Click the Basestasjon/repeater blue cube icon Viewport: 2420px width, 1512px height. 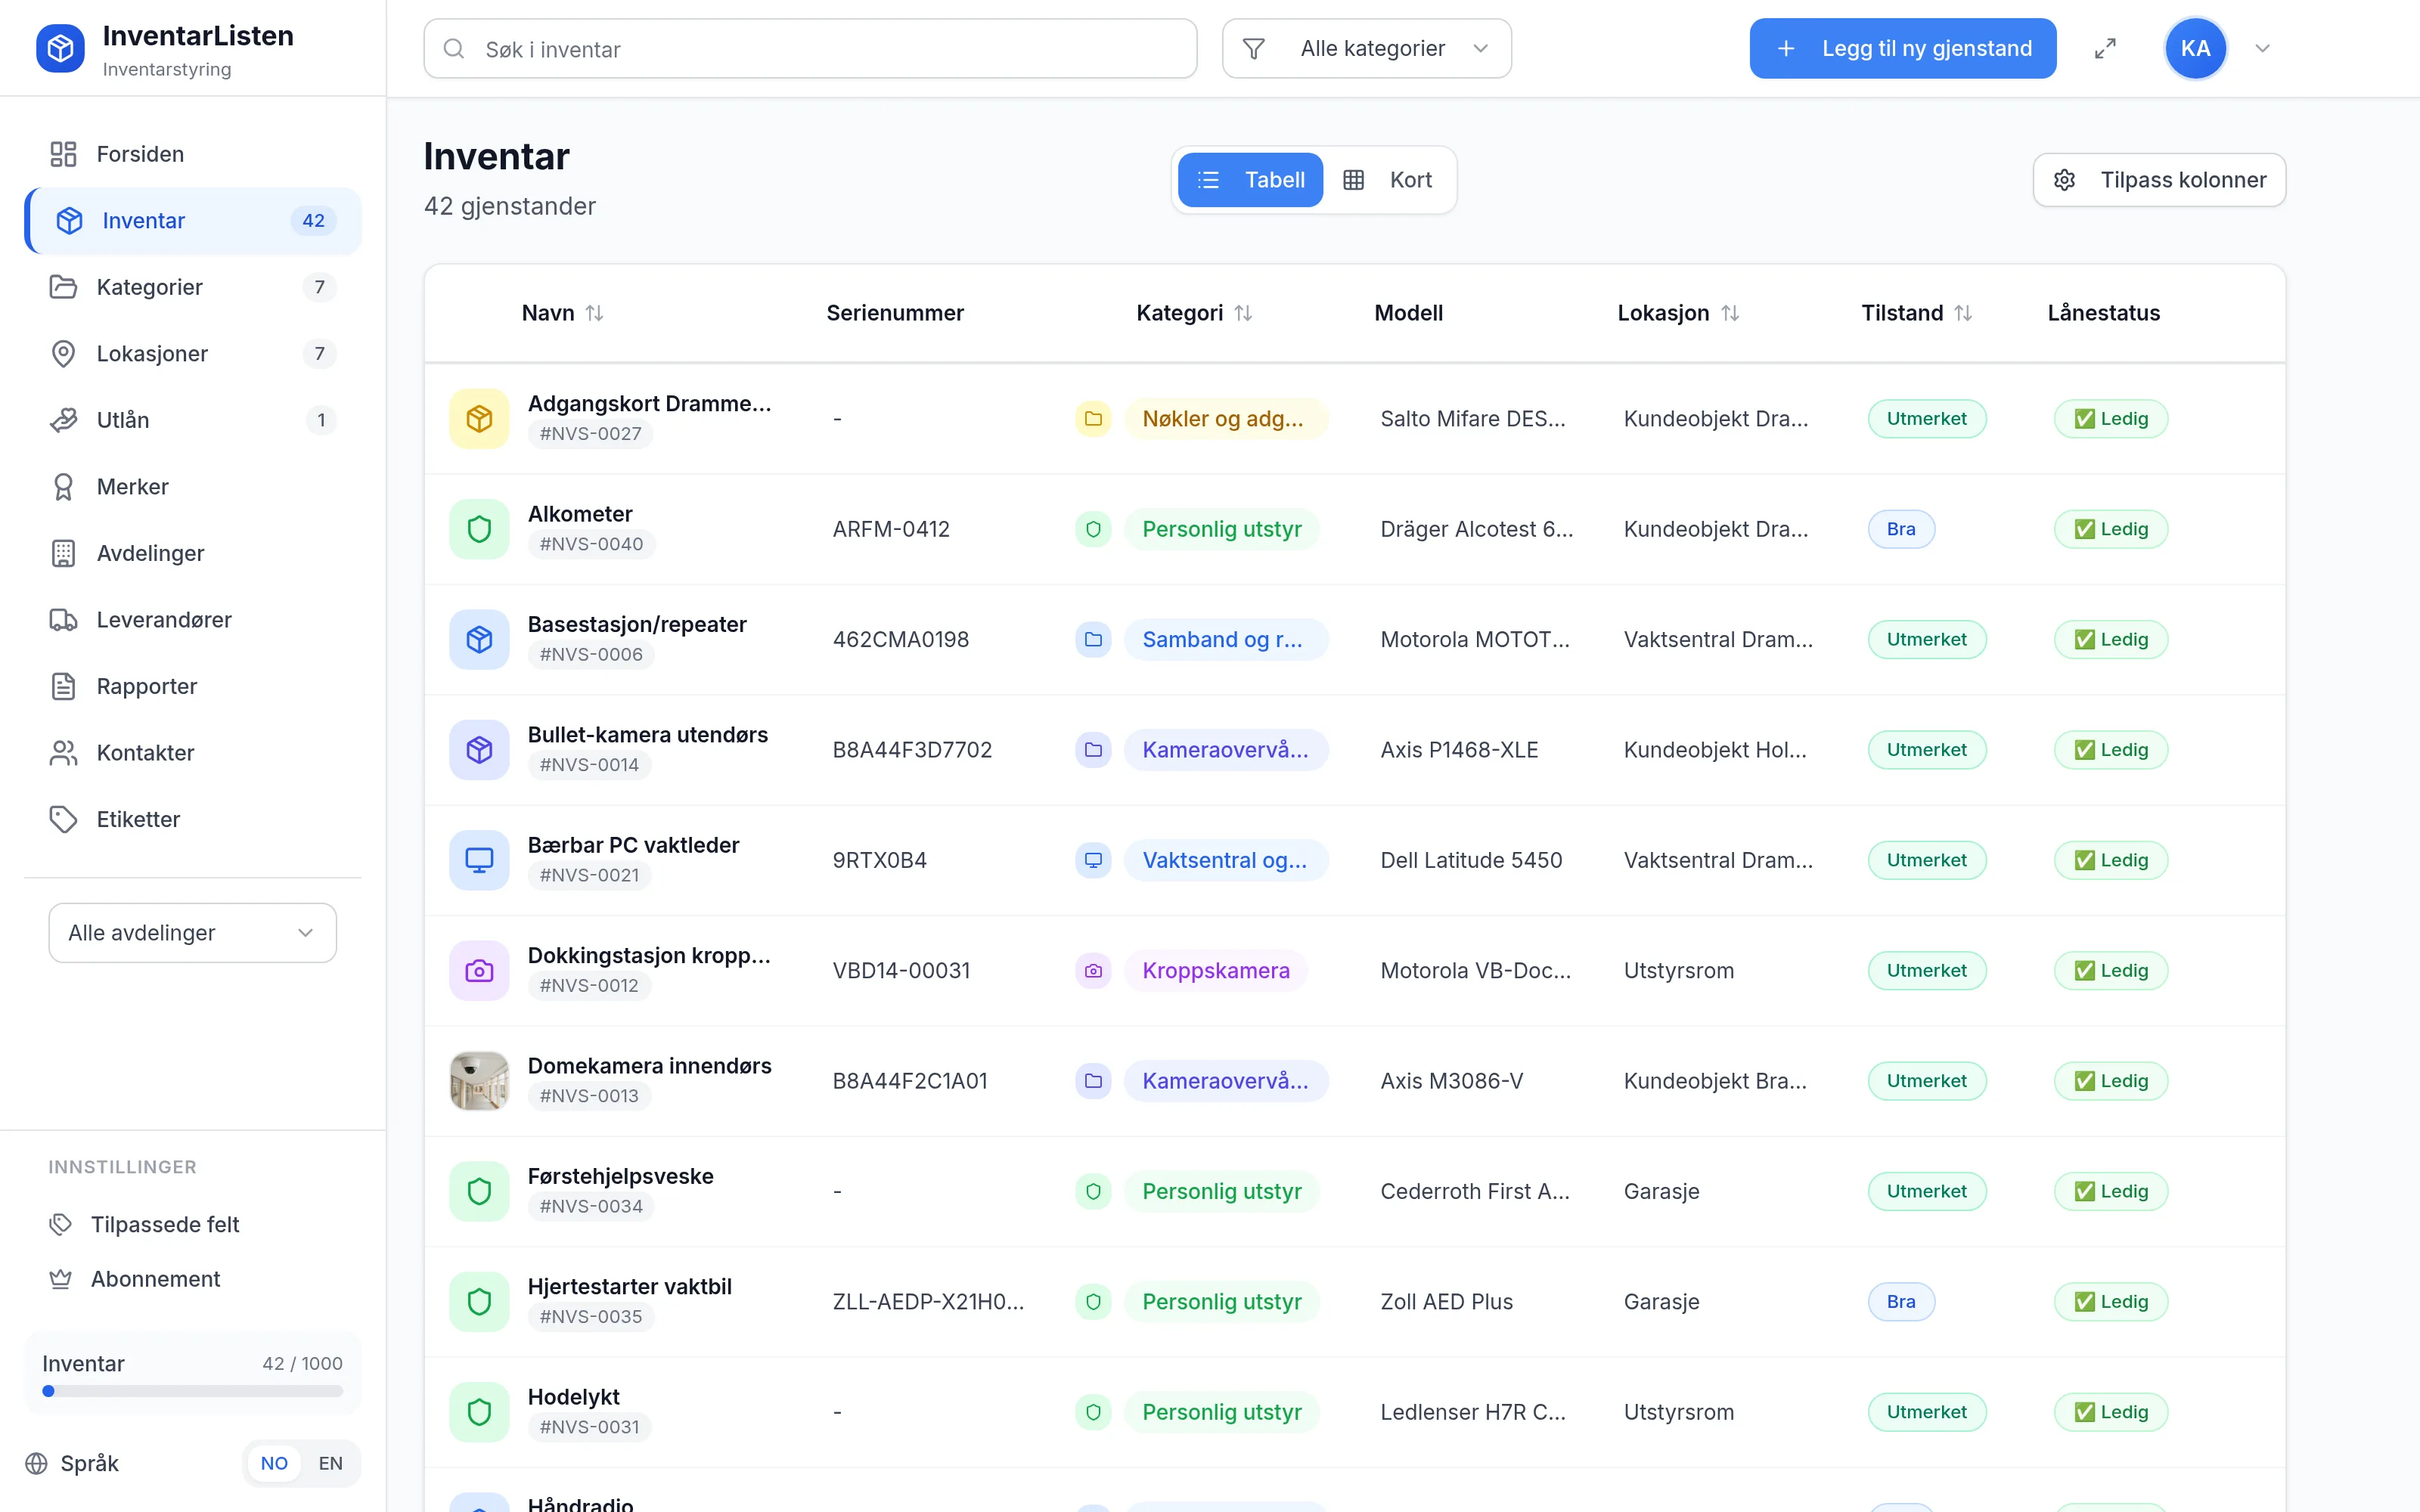(x=479, y=640)
